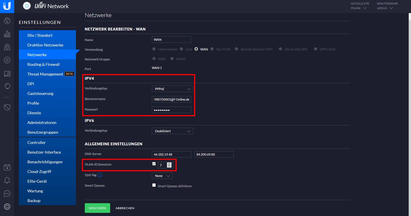Open Drahtlos-Netzwerke settings
Screen dimensions: 411x216
point(47,45)
